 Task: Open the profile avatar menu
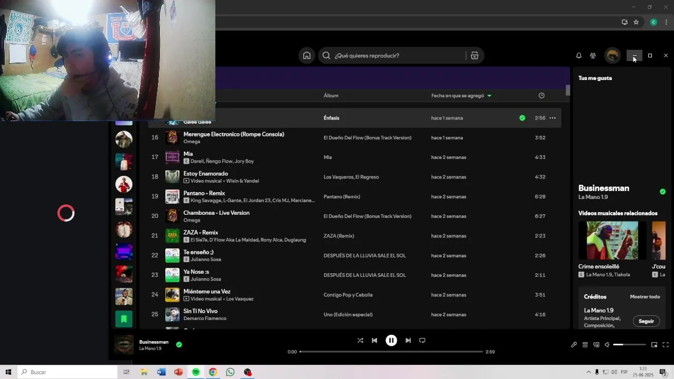tap(612, 55)
